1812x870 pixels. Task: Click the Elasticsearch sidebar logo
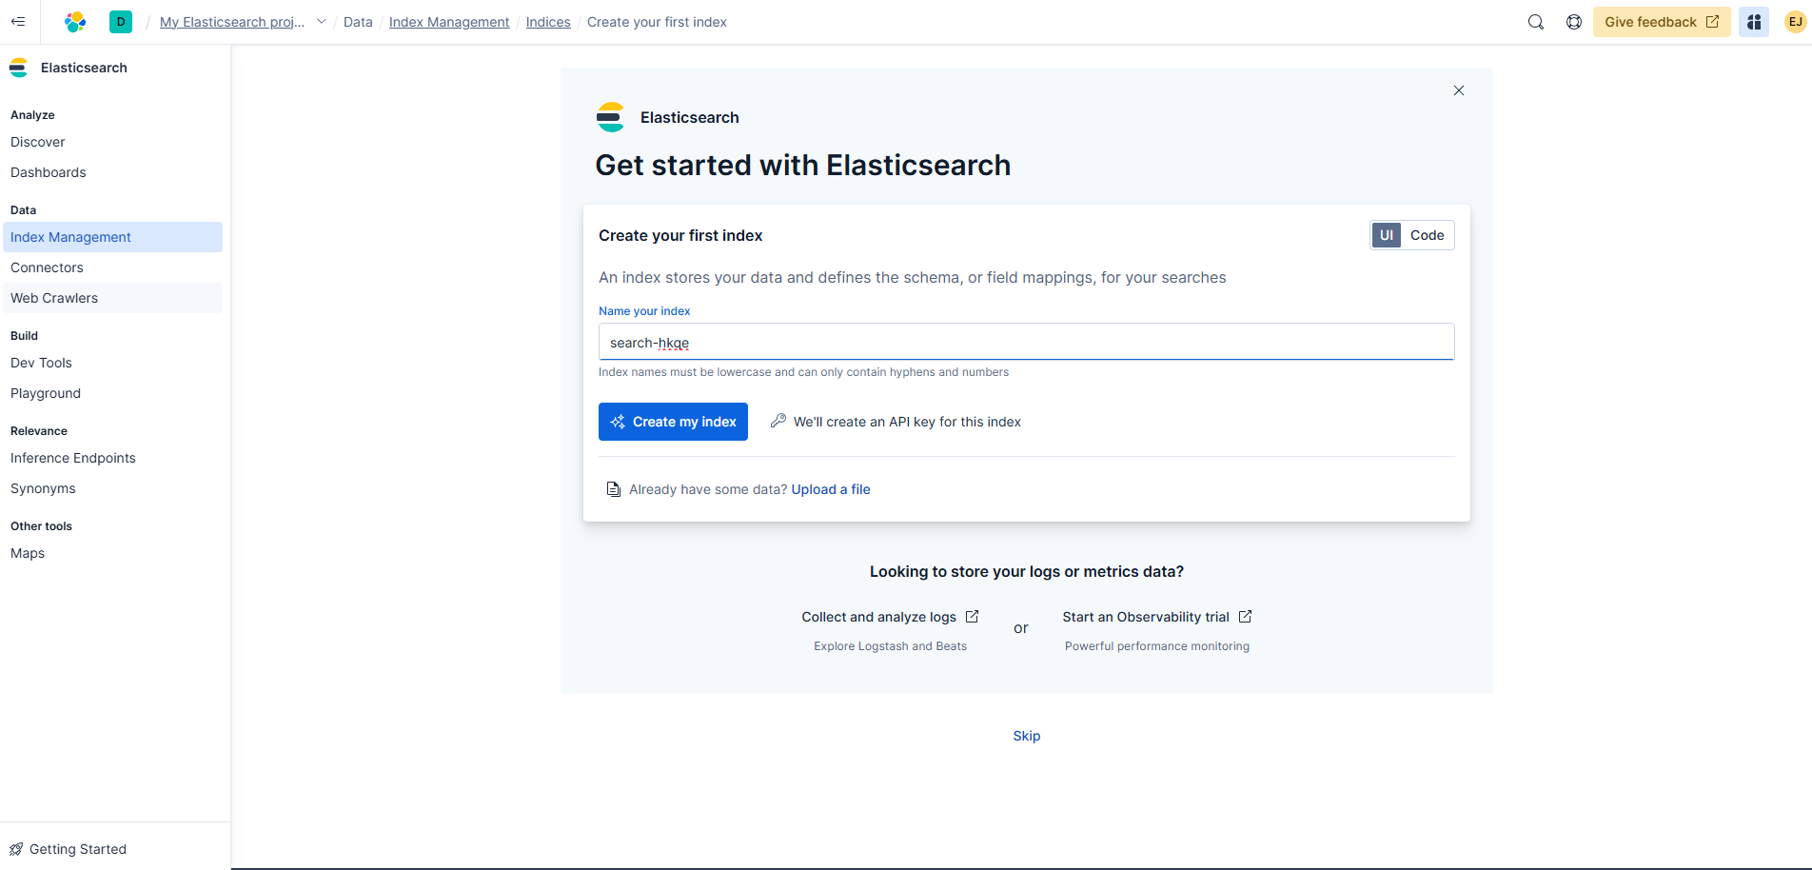[18, 68]
